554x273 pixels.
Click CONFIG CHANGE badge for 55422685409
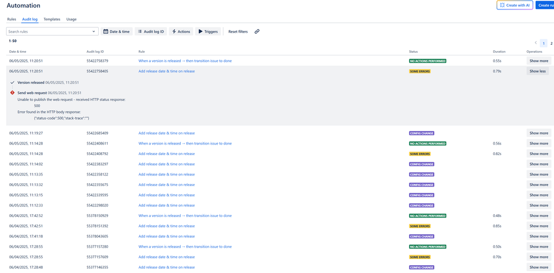pos(421,133)
